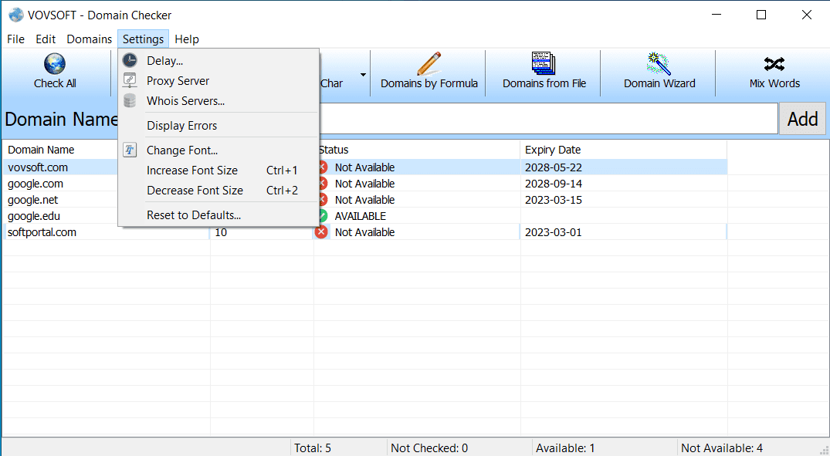The width and height of the screenshot is (830, 456).
Task: Click Not Available status for google.com
Action: click(364, 184)
